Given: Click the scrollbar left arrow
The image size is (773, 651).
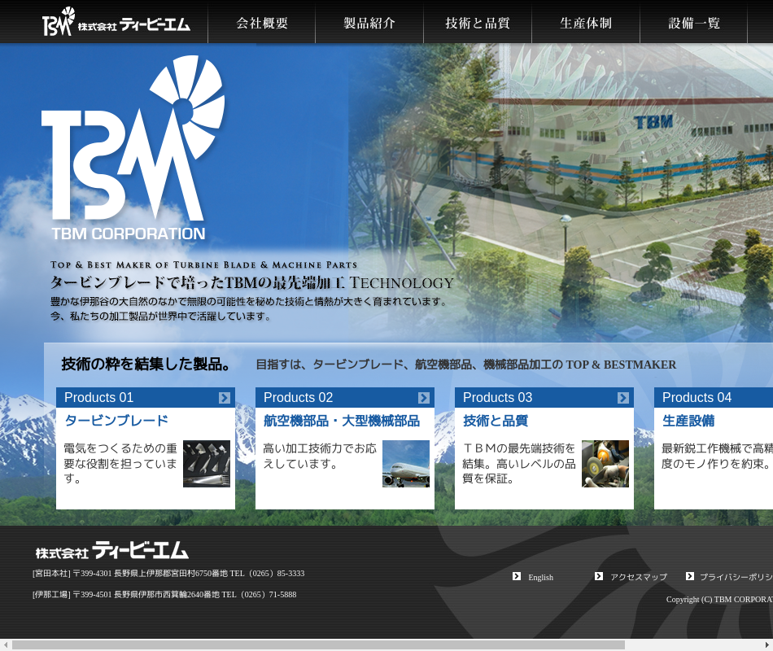Looking at the screenshot, I should 5,645.
